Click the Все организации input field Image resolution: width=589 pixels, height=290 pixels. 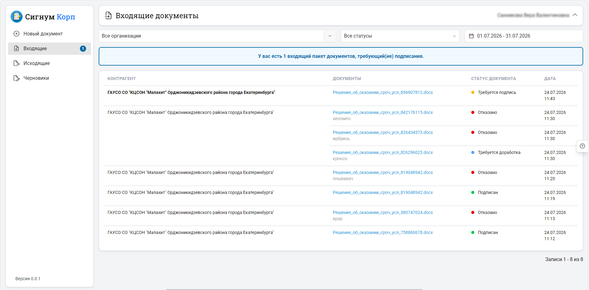(x=211, y=36)
